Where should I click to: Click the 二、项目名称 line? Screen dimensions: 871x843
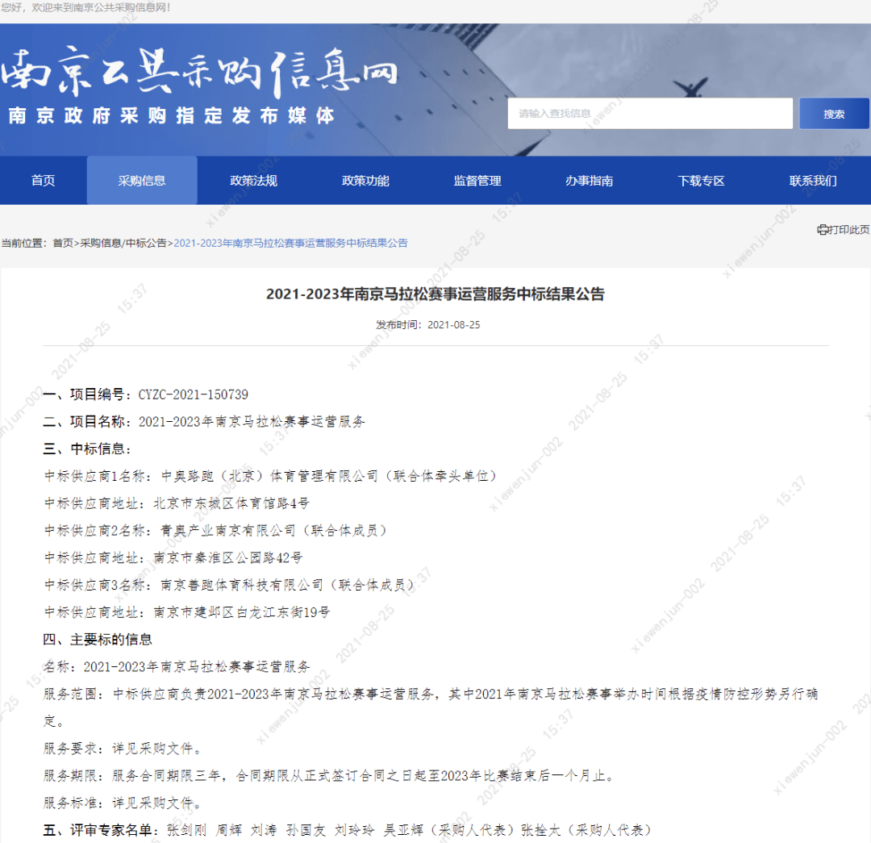[x=204, y=422]
